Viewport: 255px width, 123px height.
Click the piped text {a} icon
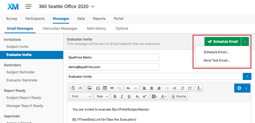pyautogui.click(x=80, y=88)
